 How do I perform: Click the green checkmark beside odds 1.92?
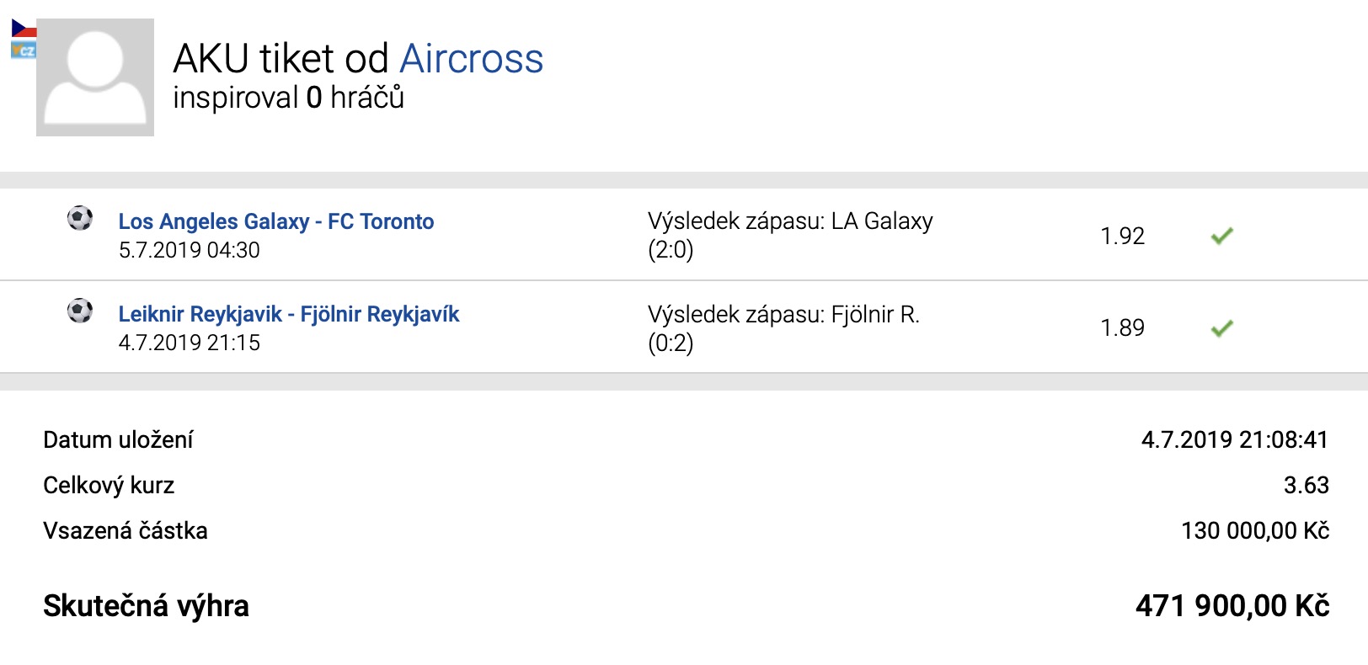tap(1221, 237)
